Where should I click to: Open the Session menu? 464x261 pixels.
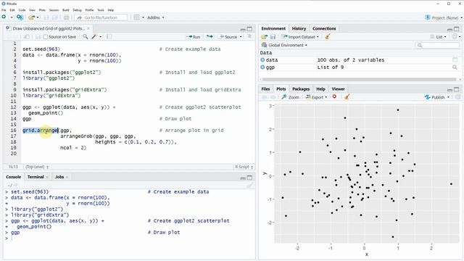pyautogui.click(x=54, y=10)
